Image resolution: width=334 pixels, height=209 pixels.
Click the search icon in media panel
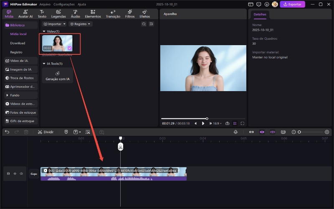point(144,24)
